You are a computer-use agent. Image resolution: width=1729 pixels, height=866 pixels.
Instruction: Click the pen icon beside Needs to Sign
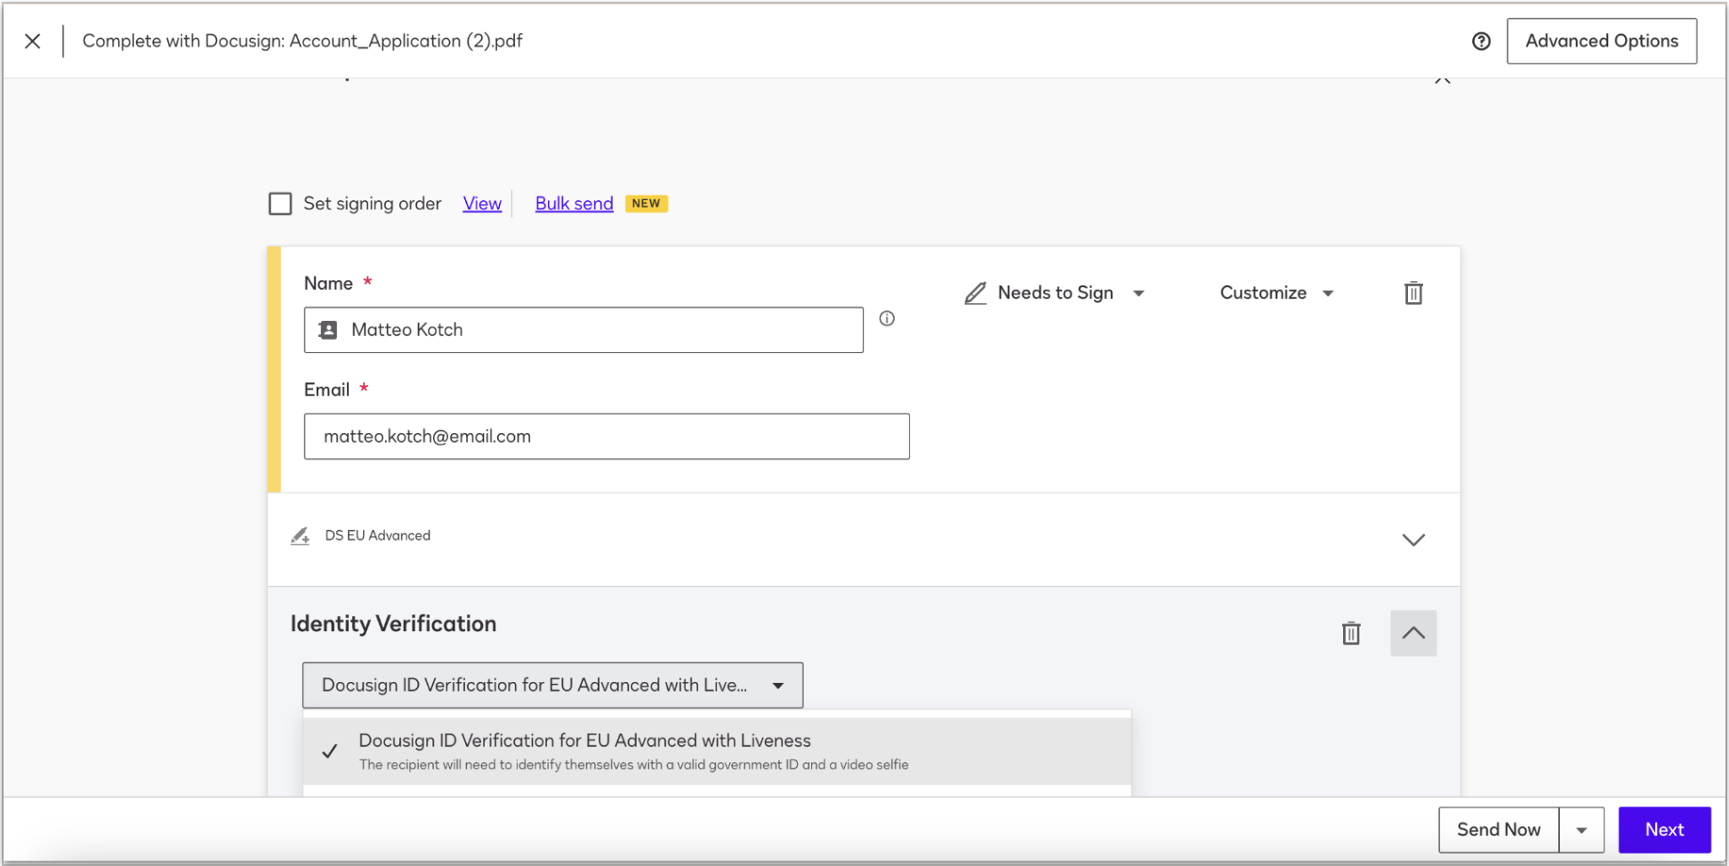pyautogui.click(x=976, y=293)
